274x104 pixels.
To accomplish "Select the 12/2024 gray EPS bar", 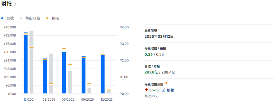I will (31, 62).
